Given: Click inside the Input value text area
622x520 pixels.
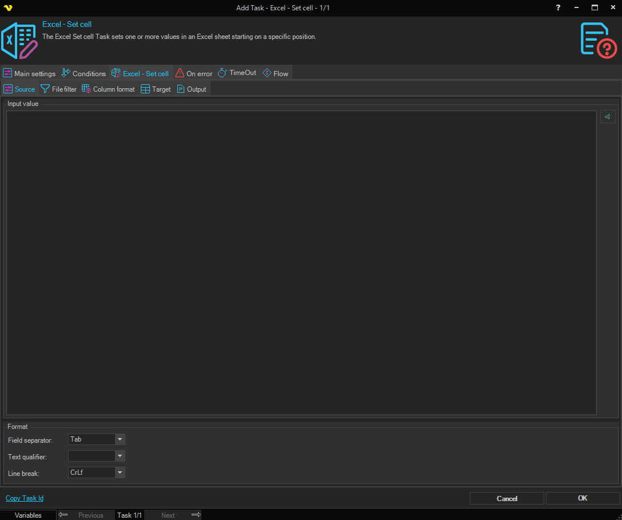Looking at the screenshot, I should [301, 262].
